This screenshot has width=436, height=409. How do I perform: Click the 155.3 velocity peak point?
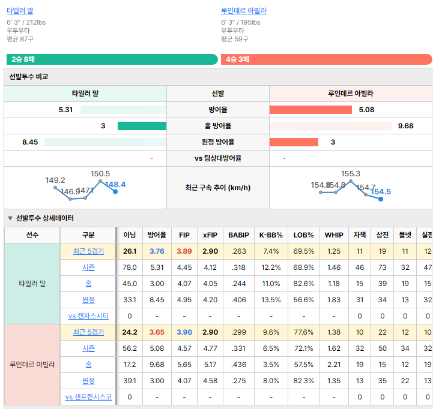(351, 181)
